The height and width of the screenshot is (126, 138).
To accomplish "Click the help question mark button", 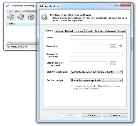I will 117,5.
